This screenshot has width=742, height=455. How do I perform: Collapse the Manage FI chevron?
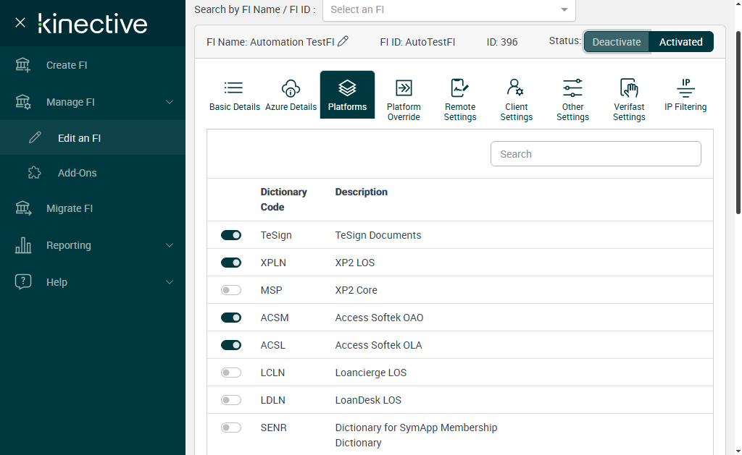click(170, 102)
